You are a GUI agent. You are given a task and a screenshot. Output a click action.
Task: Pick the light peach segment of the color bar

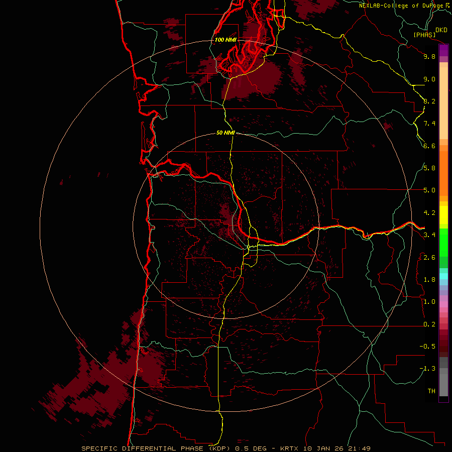[443, 103]
